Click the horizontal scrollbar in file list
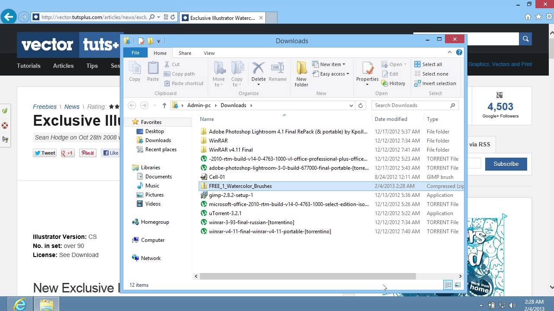The width and height of the screenshot is (554, 311). click(308, 276)
